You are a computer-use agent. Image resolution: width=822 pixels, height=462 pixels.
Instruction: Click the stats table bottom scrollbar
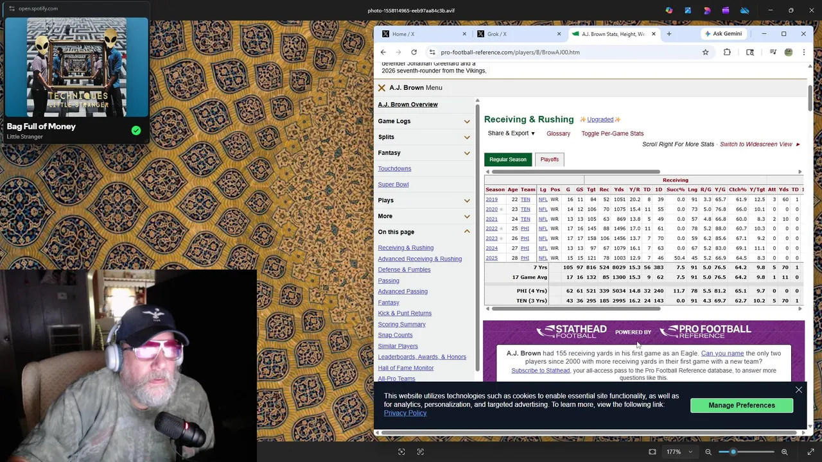point(577,309)
